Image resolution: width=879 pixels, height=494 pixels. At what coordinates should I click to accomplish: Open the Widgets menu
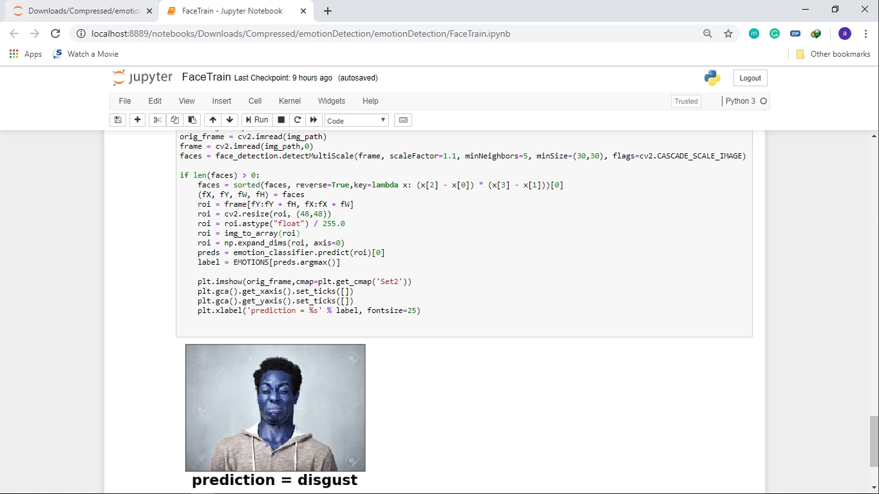(332, 101)
